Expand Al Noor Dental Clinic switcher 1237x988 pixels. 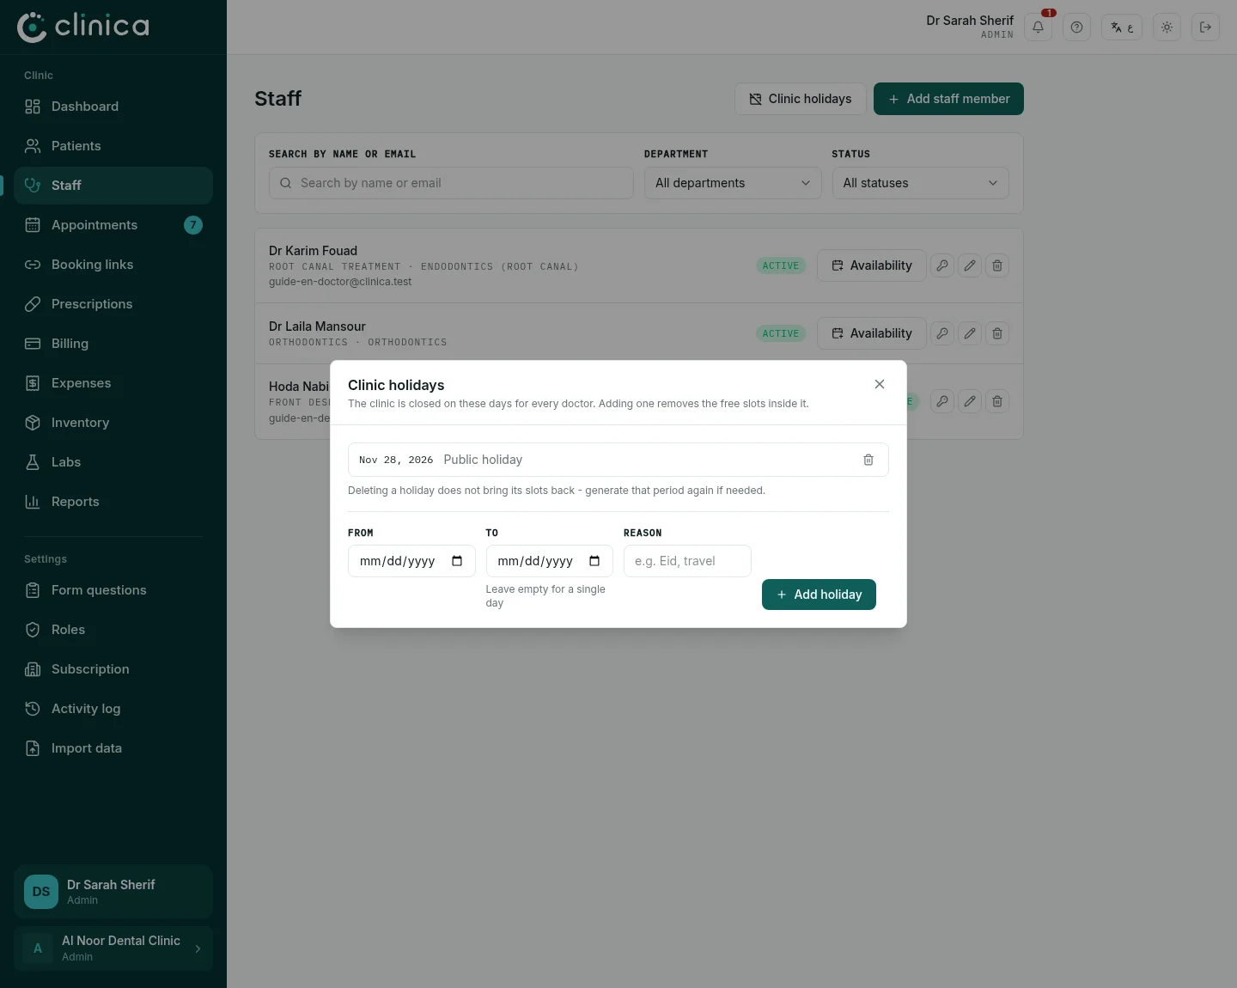113,948
